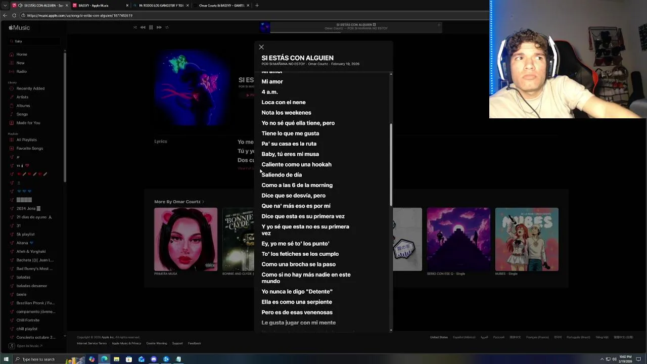The height and width of the screenshot is (364, 647).
Task: Click the Open in Music link
Action: click(26, 346)
